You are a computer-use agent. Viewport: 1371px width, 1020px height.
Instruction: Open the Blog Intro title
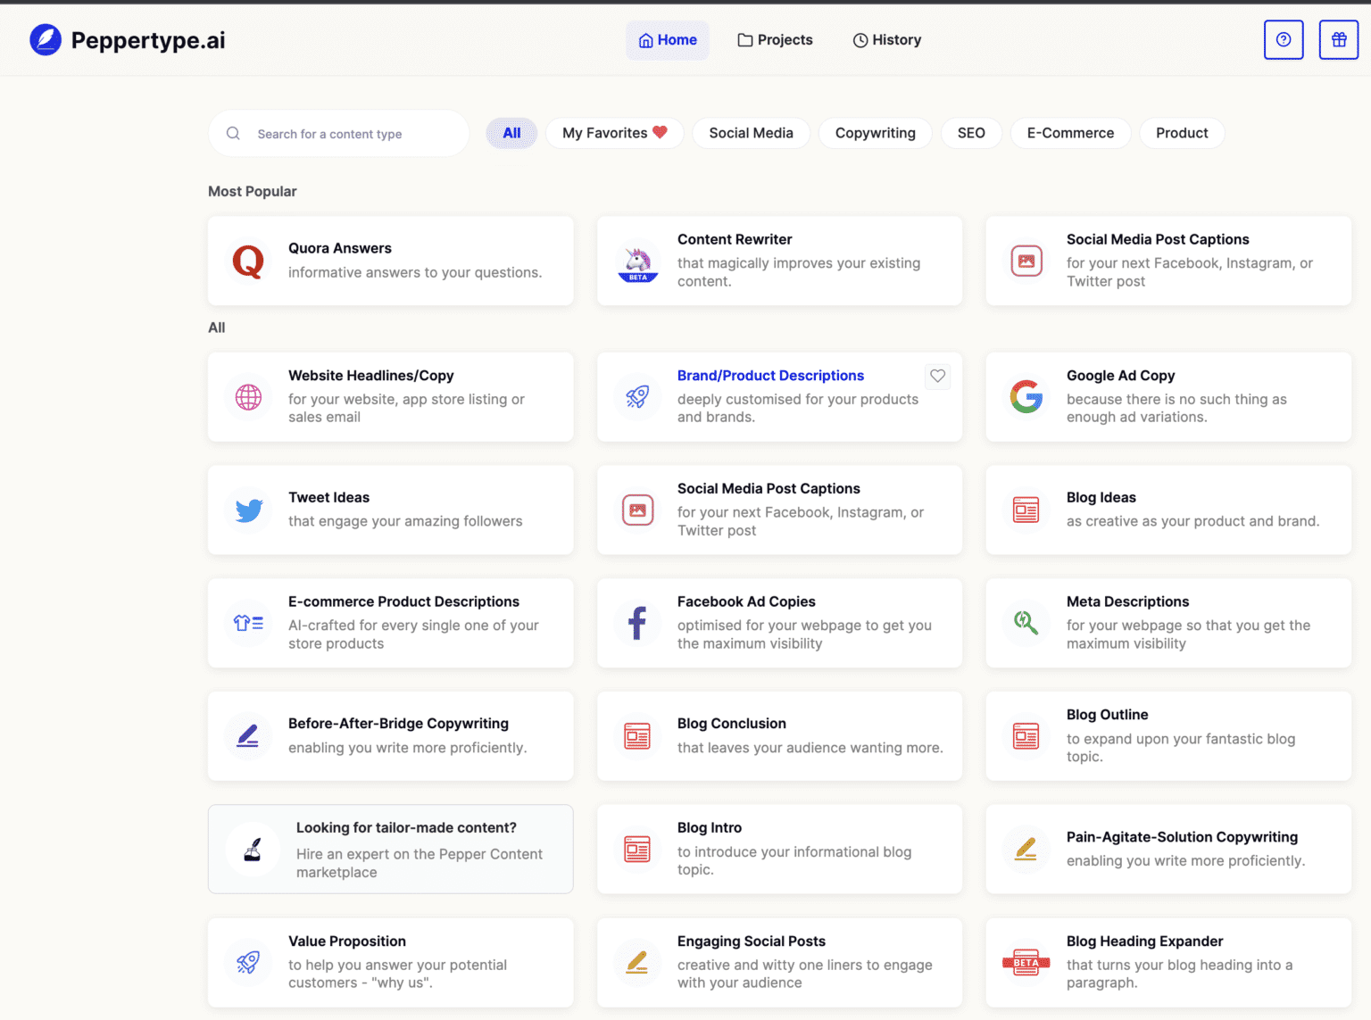[710, 827]
